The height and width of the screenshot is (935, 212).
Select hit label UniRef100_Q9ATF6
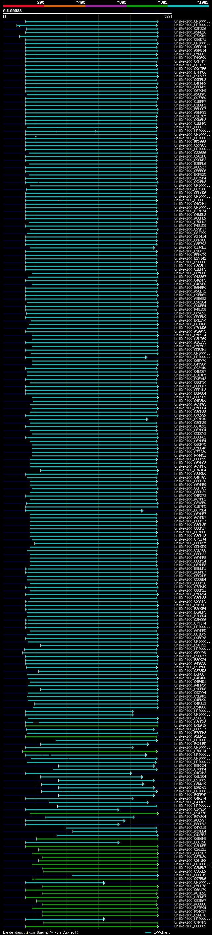click(x=190, y=69)
